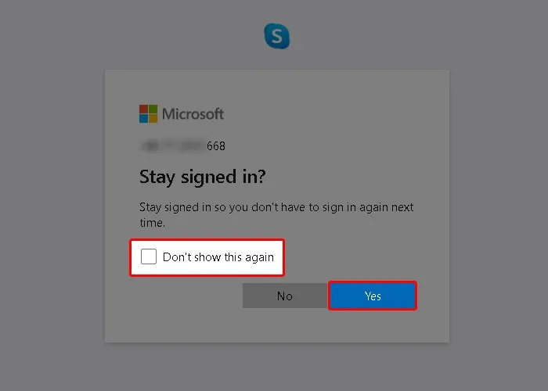This screenshot has height=391, width=548.
Task: Click the red square of Microsoft logo
Action: tap(143, 109)
